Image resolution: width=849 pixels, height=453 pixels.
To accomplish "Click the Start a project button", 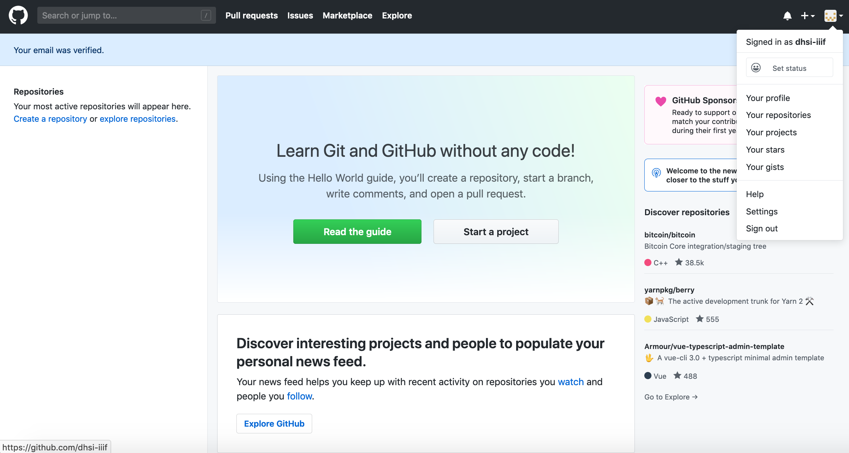I will click(x=496, y=231).
